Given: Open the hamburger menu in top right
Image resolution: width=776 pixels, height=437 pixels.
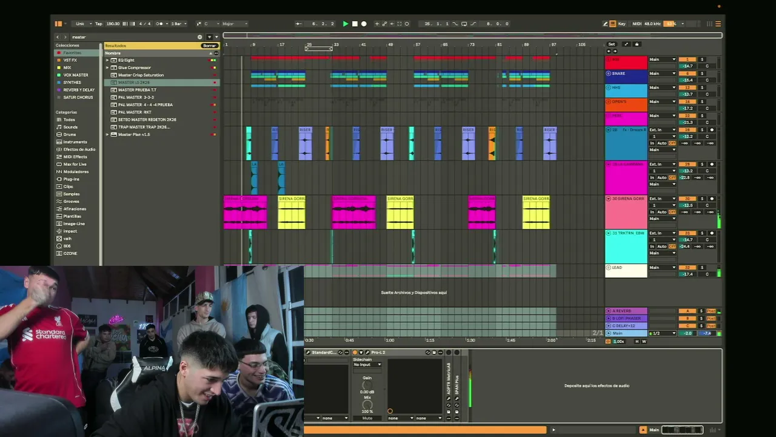Looking at the screenshot, I should [x=718, y=24].
